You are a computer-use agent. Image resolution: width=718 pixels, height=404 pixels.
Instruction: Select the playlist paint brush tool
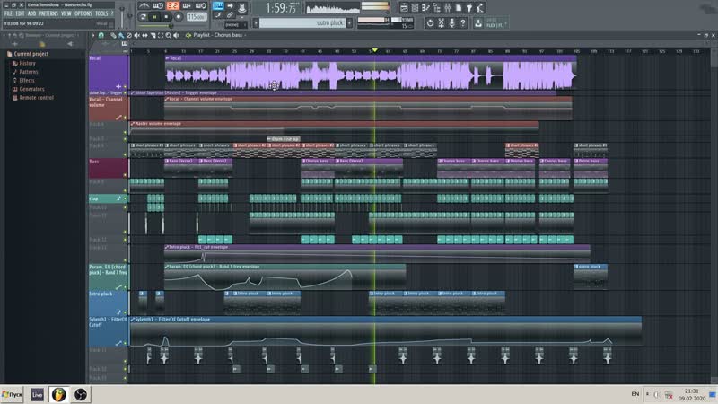pyautogui.click(x=121, y=35)
